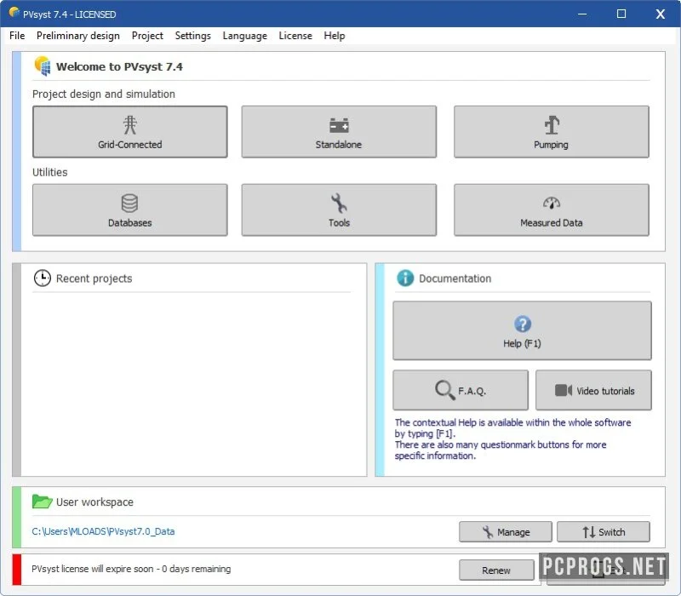Minimize the PVsyst window

click(x=582, y=14)
